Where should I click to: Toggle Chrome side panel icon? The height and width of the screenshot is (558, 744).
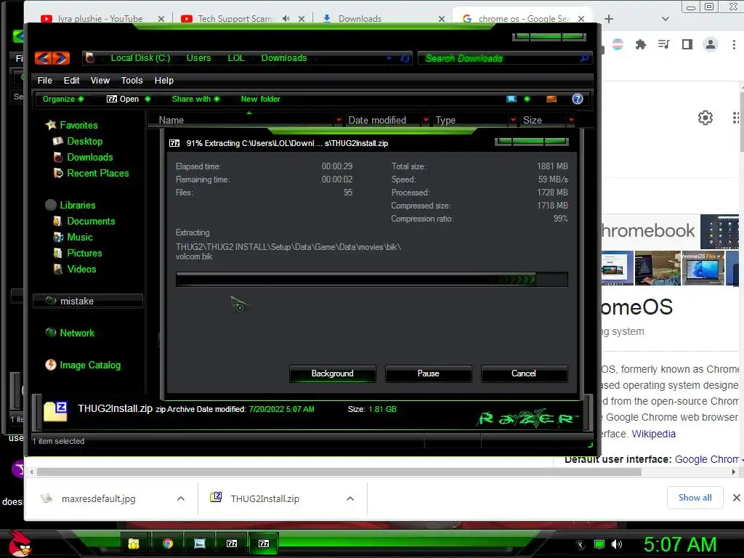tap(687, 44)
